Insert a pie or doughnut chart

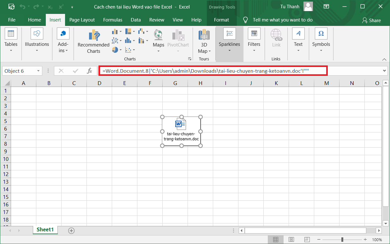click(x=115, y=50)
